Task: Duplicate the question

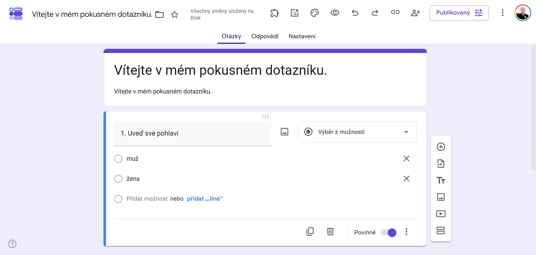Action: coord(310,232)
